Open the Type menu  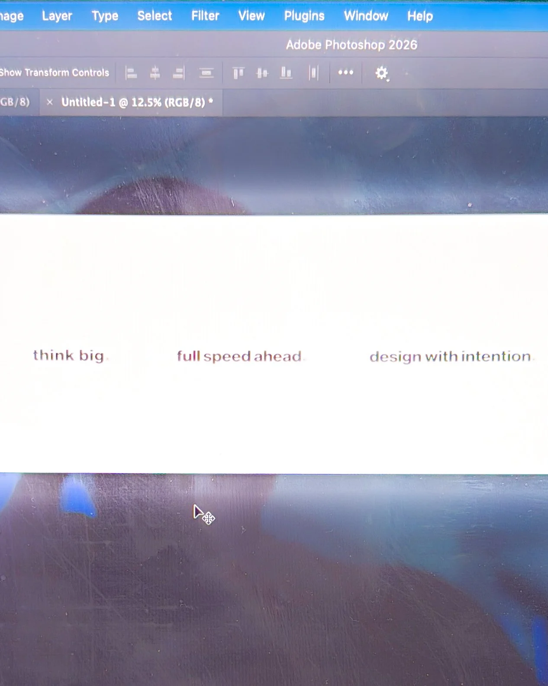105,16
